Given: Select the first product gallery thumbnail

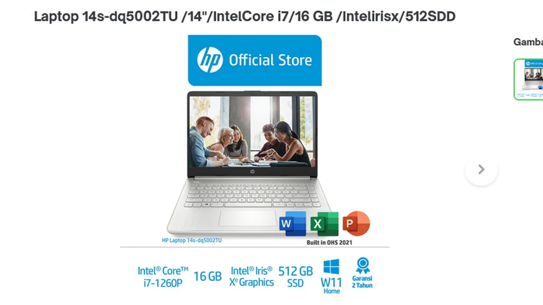Looking at the screenshot, I should click(x=529, y=80).
